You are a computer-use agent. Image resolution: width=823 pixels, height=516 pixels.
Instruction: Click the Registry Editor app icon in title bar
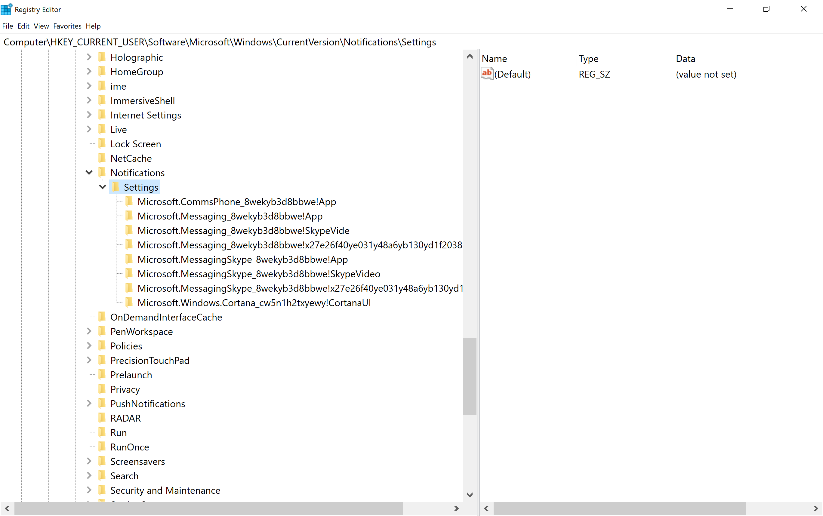[x=7, y=9]
